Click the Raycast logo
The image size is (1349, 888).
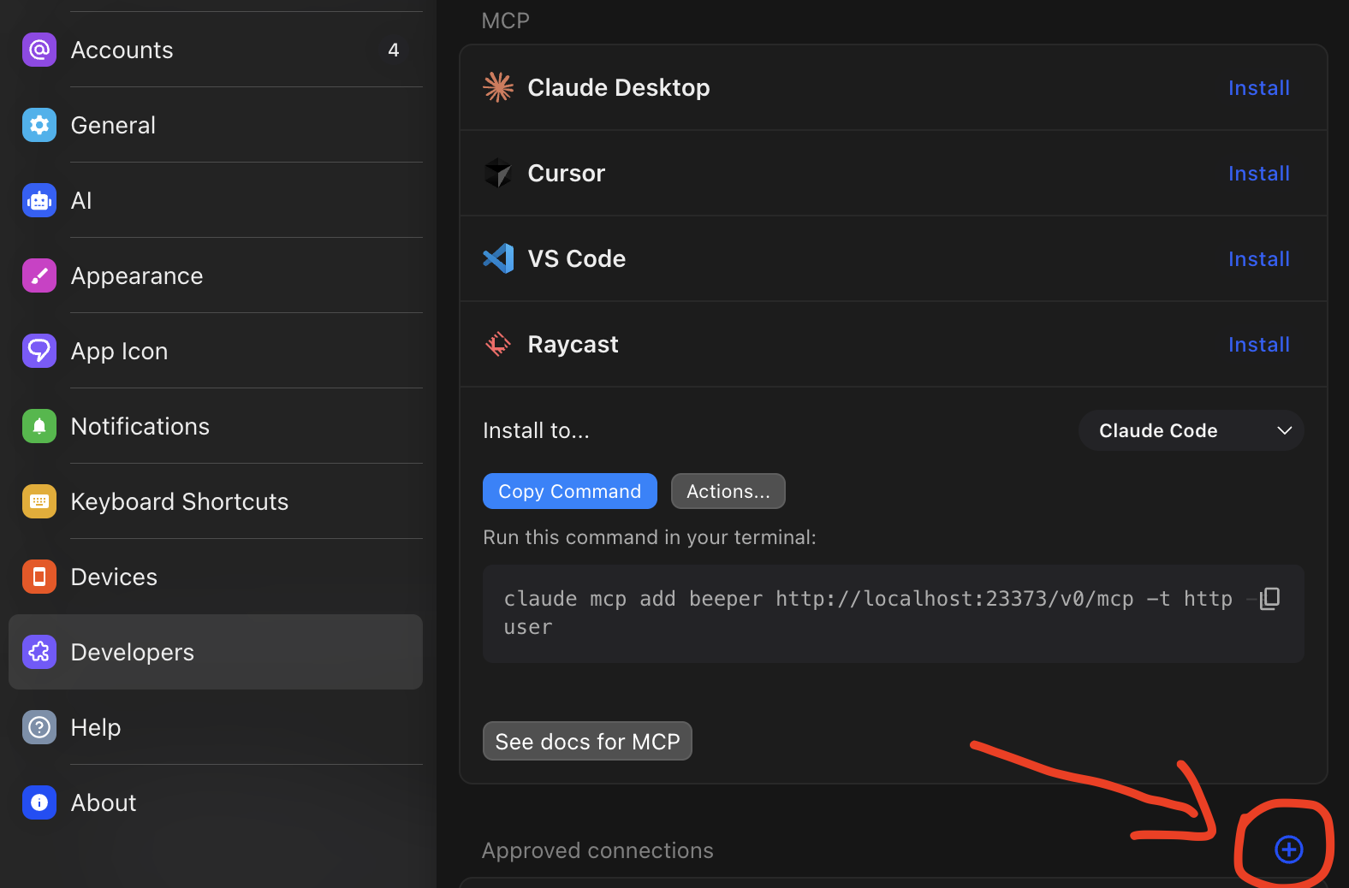(498, 344)
